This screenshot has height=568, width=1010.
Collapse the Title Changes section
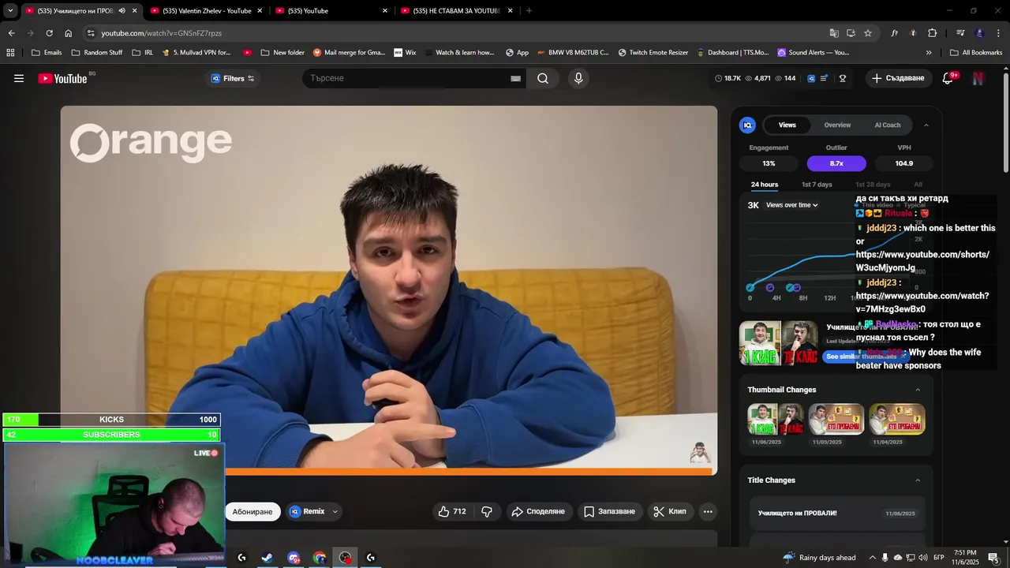(x=918, y=480)
